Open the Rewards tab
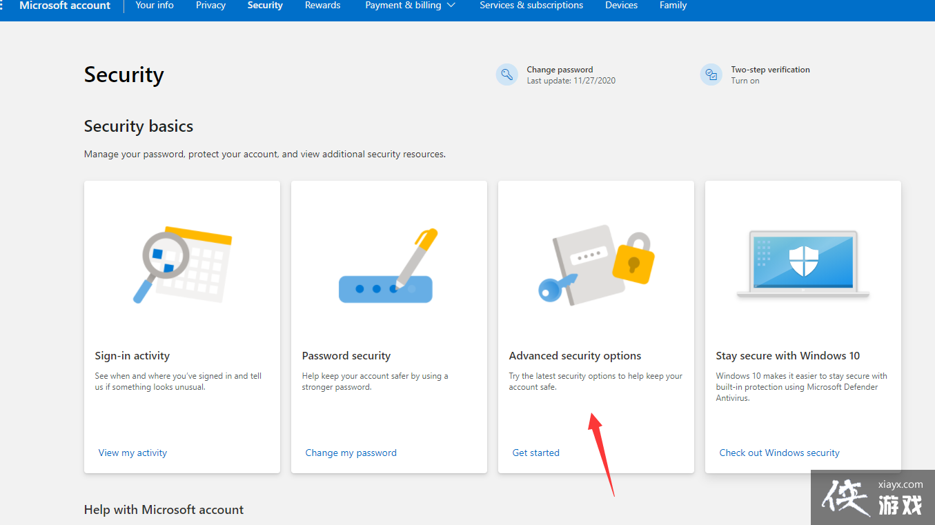This screenshot has width=935, height=525. tap(324, 6)
